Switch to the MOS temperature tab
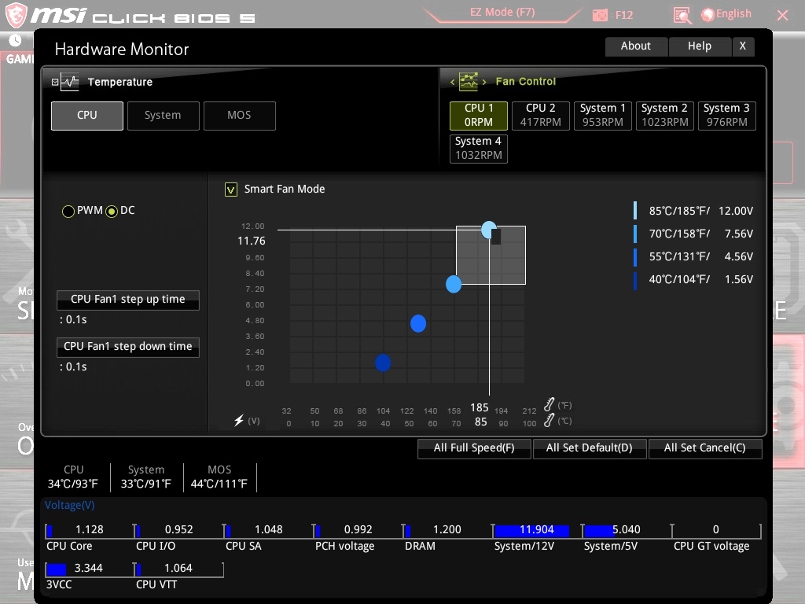This screenshot has height=604, width=805. coord(240,116)
